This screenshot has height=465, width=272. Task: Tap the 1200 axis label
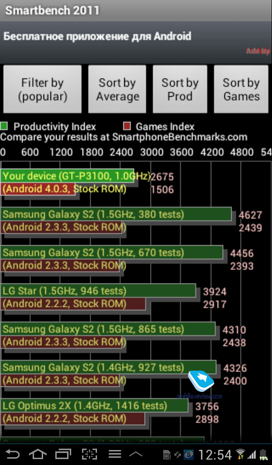[61, 152]
